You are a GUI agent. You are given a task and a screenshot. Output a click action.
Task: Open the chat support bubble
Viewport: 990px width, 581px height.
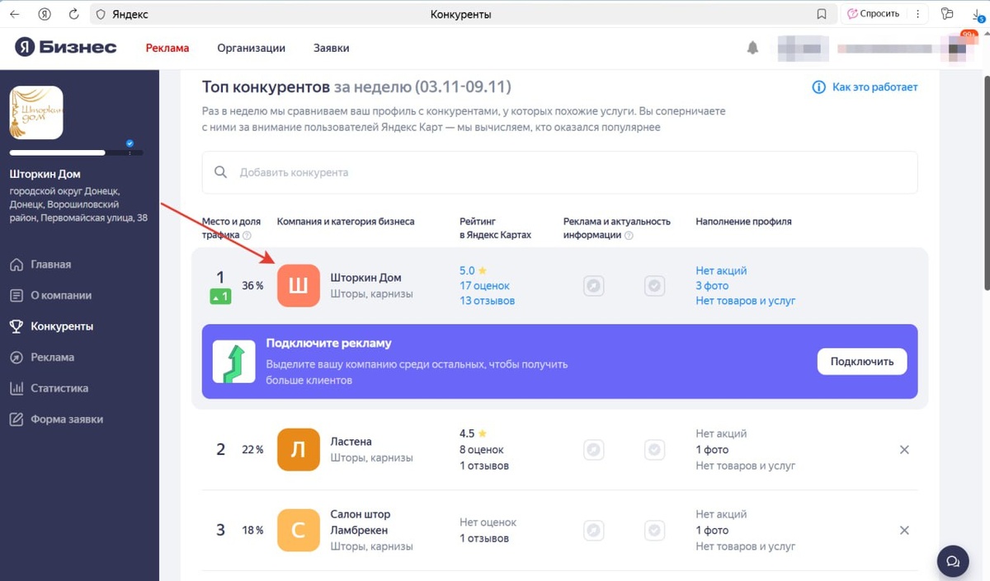pos(953,561)
